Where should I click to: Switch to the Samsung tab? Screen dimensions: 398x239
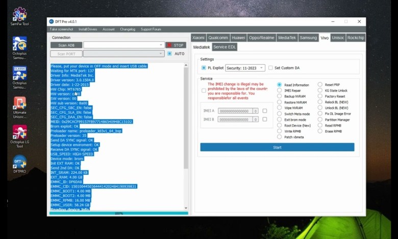click(308, 38)
